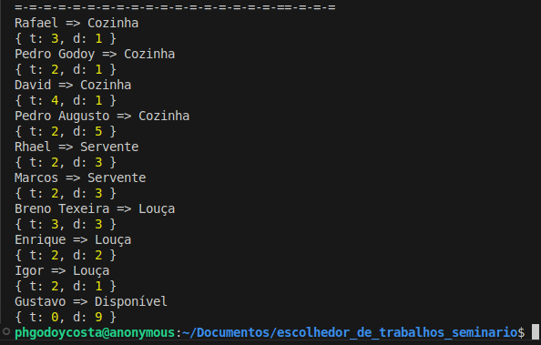The height and width of the screenshot is (345, 541).
Task: Click the line "Rafael => Cozinha"
Action: 77,23
